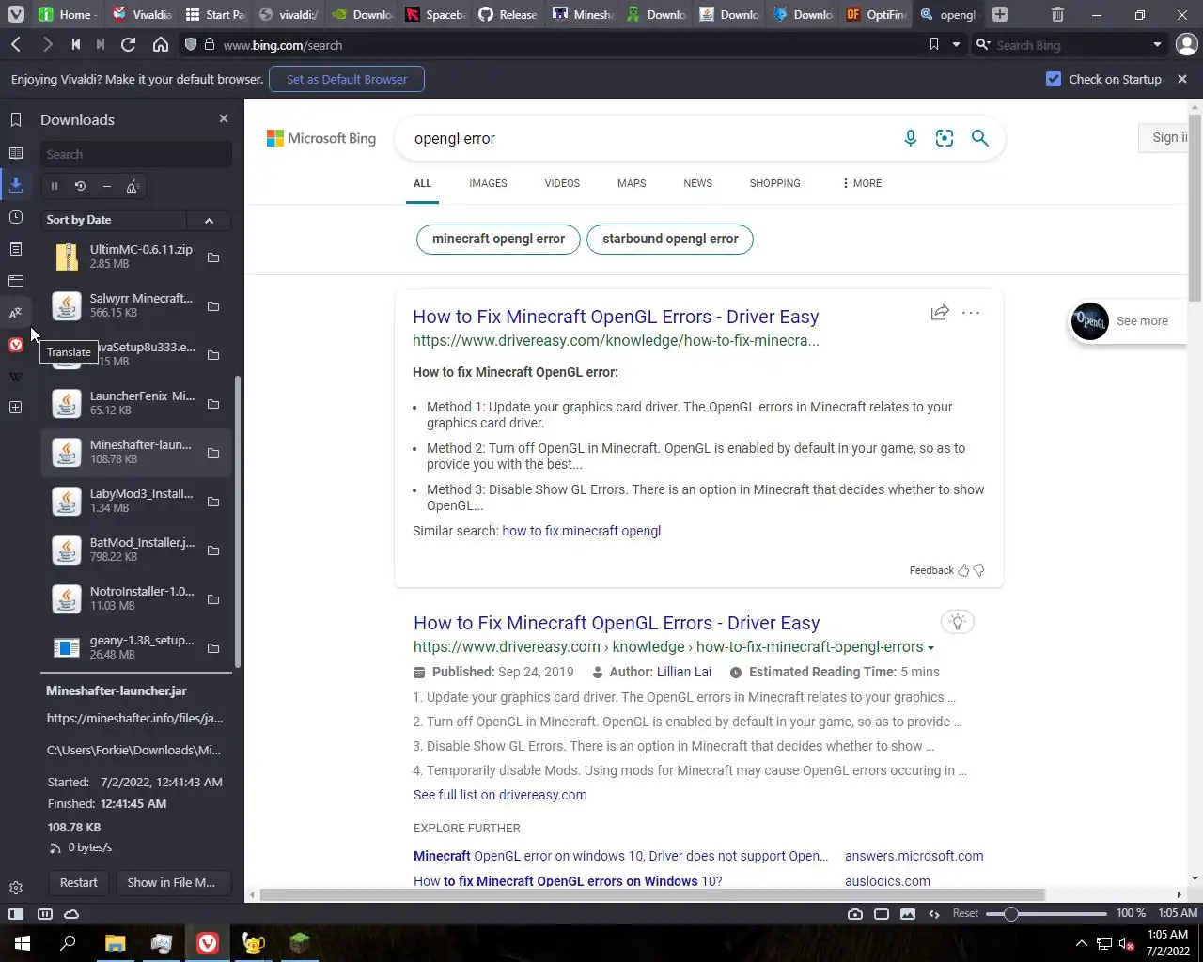This screenshot has height=962, width=1203.
Task: Open the Wikipedia web panel
Action: (16, 377)
